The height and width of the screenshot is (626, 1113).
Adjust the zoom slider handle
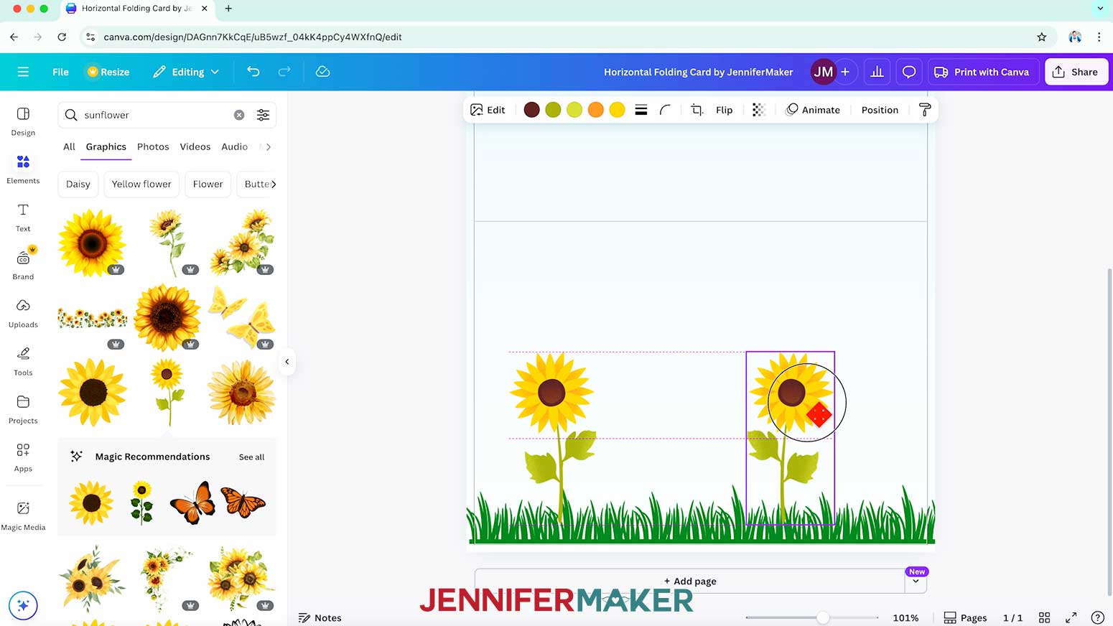click(x=823, y=617)
